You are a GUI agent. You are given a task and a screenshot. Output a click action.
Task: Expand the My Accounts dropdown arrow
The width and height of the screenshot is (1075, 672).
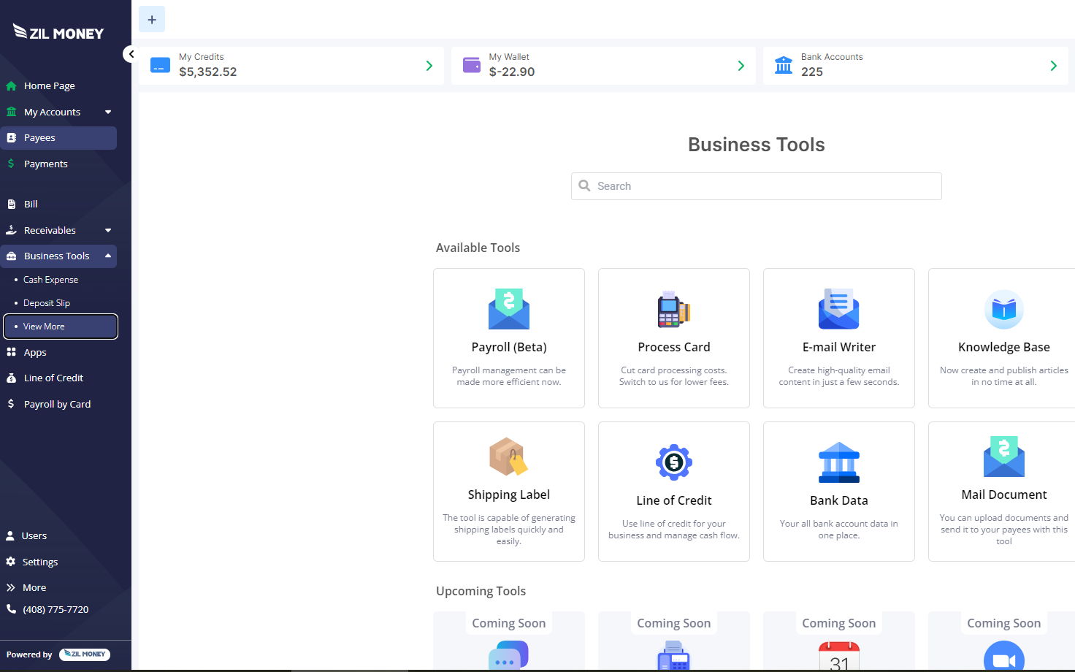(108, 112)
